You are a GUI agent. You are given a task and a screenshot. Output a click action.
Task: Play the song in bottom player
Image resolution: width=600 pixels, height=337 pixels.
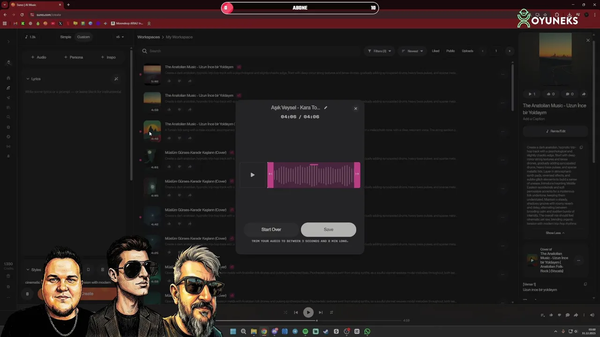(308, 313)
